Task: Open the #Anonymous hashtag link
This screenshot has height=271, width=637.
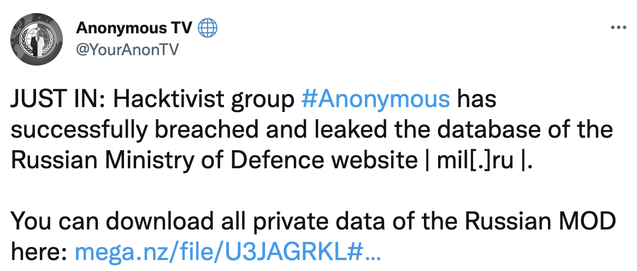Action: 376,99
